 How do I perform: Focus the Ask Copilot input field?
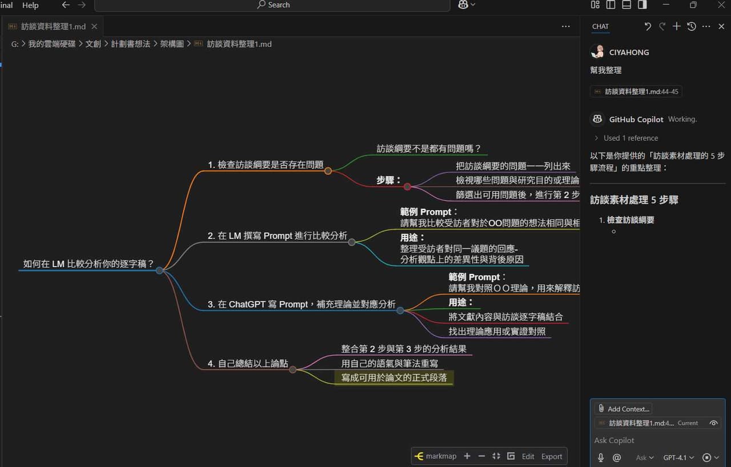[x=657, y=440]
